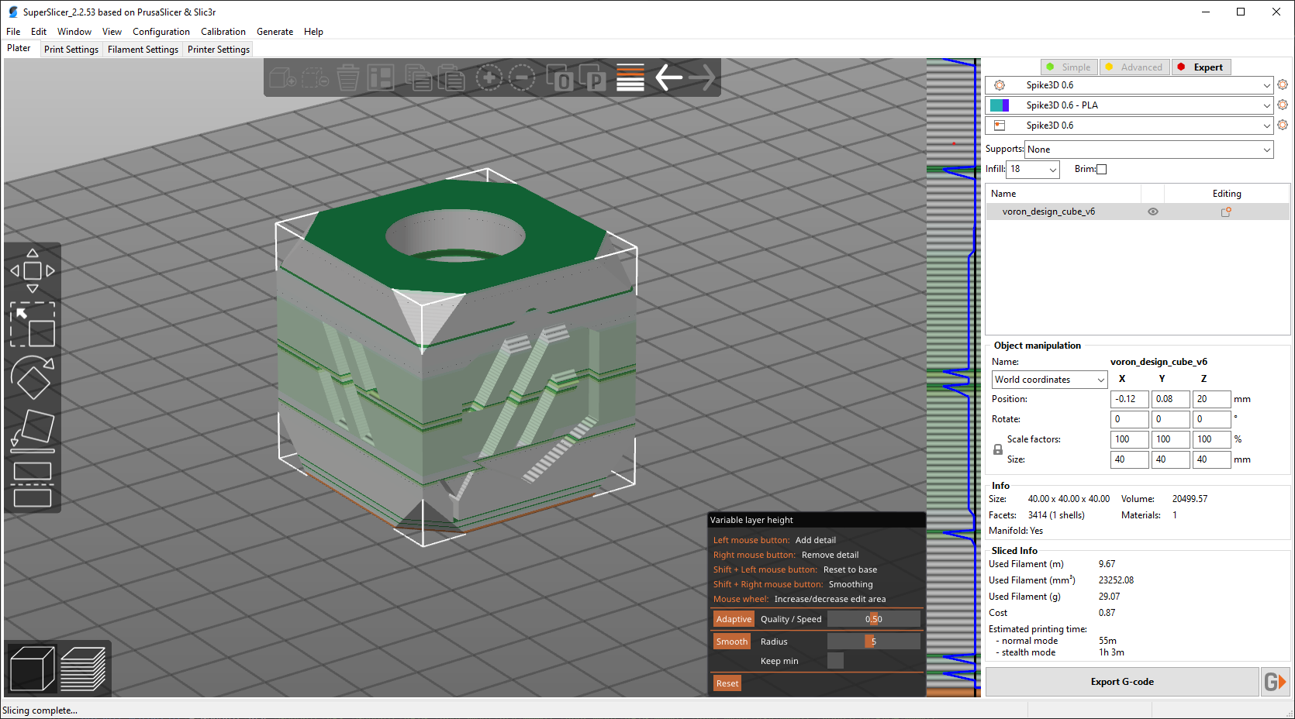The height and width of the screenshot is (719, 1295).
Task: Click the Undo left arrow
Action: (x=668, y=77)
